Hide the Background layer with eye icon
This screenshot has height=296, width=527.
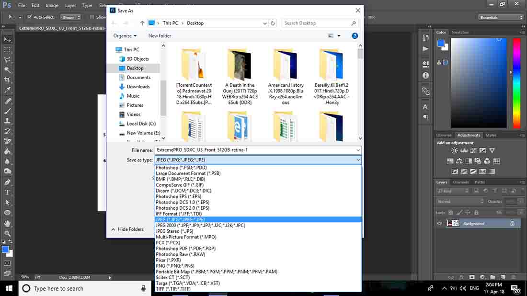pyautogui.click(x=439, y=223)
